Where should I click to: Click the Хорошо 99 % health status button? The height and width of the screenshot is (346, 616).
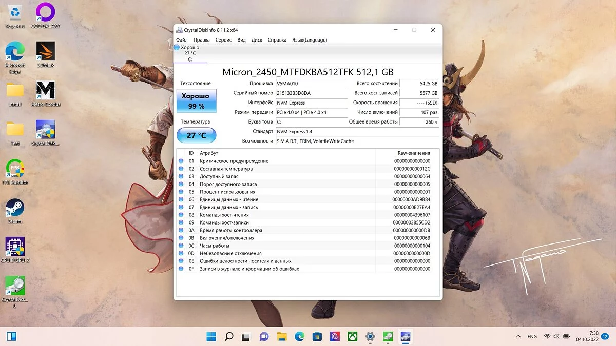196,101
